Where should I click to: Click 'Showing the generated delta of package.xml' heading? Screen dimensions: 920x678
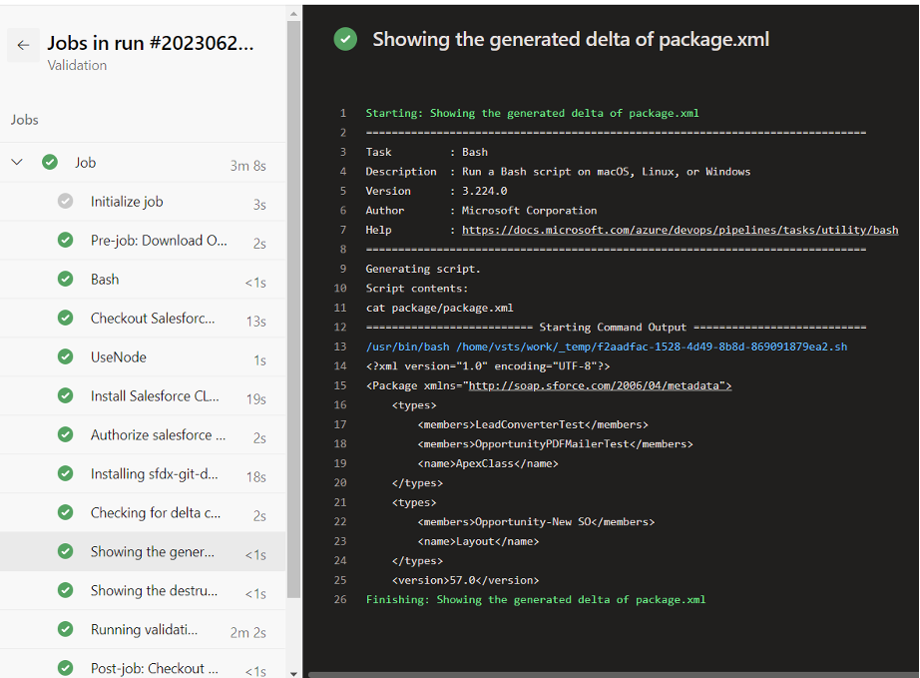pos(571,39)
